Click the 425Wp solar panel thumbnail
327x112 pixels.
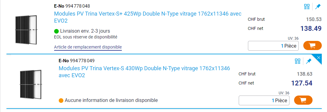pyautogui.click(x=26, y=29)
